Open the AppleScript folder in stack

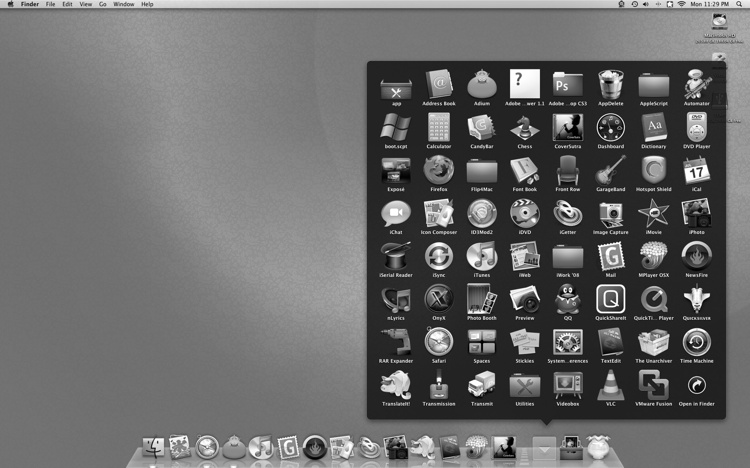pos(654,85)
